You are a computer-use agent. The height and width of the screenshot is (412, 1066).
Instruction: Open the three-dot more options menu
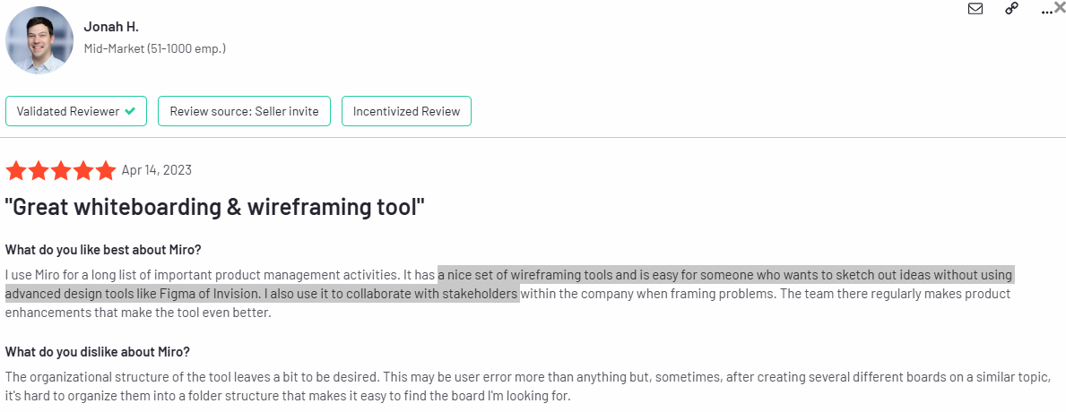[x=1045, y=11]
